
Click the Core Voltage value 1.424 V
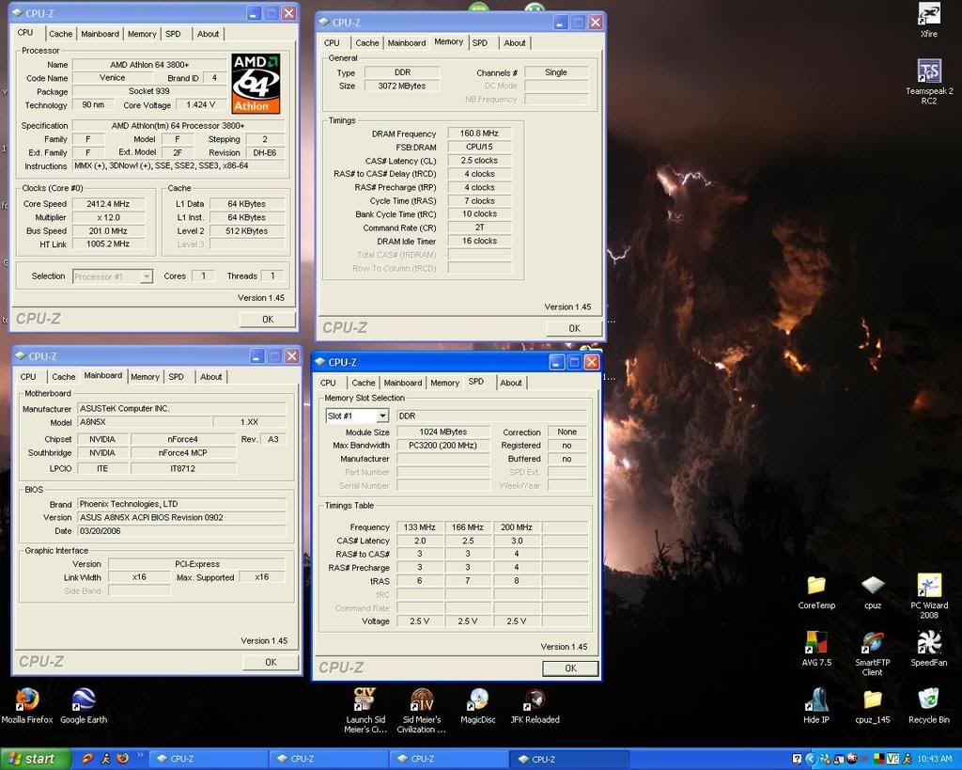(200, 105)
